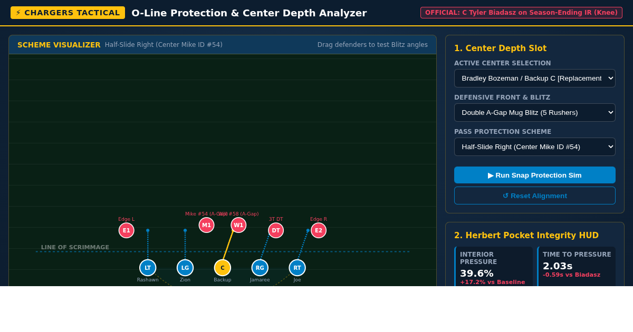The image size is (633, 332).
Task: Select the E2 Edge R defender marker
Action: (x=319, y=230)
